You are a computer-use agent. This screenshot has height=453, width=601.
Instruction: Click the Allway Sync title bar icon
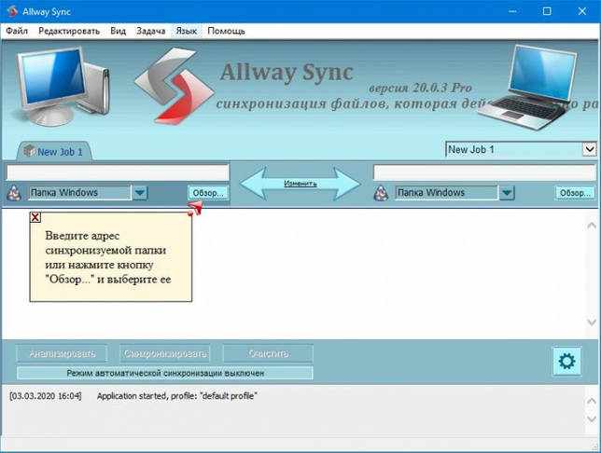(12, 11)
